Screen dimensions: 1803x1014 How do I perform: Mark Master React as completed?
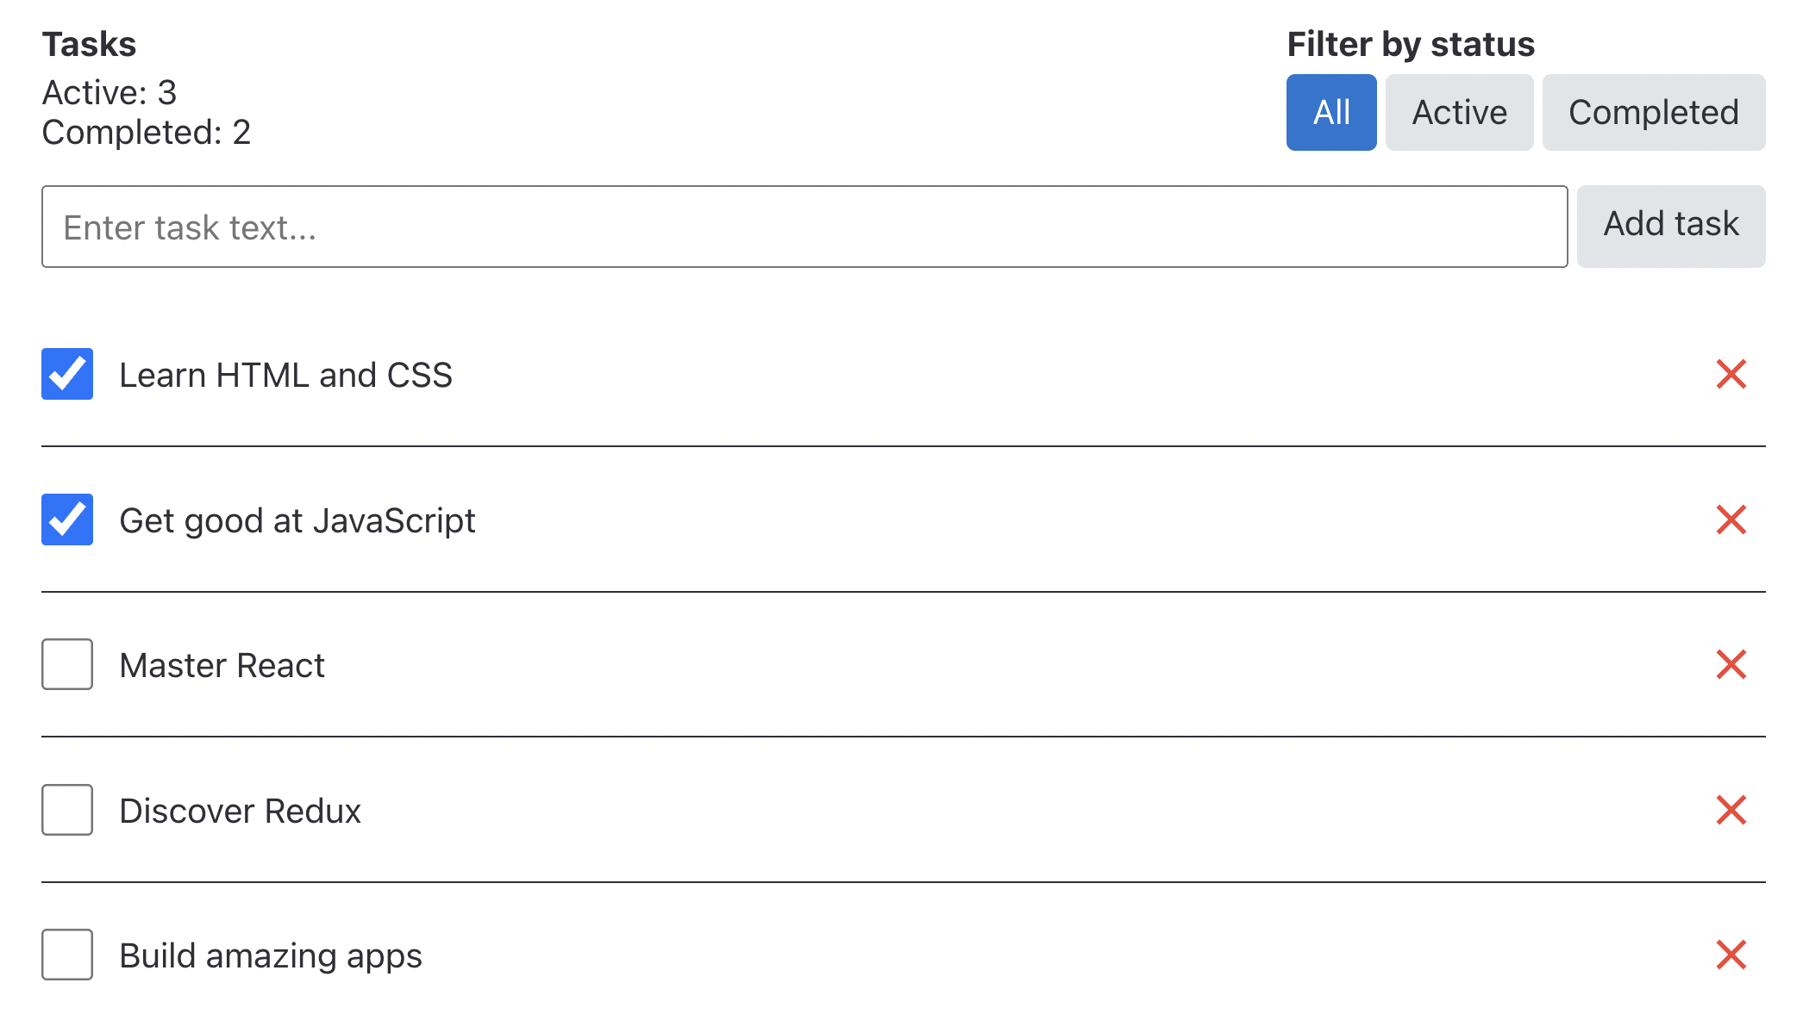[67, 665]
